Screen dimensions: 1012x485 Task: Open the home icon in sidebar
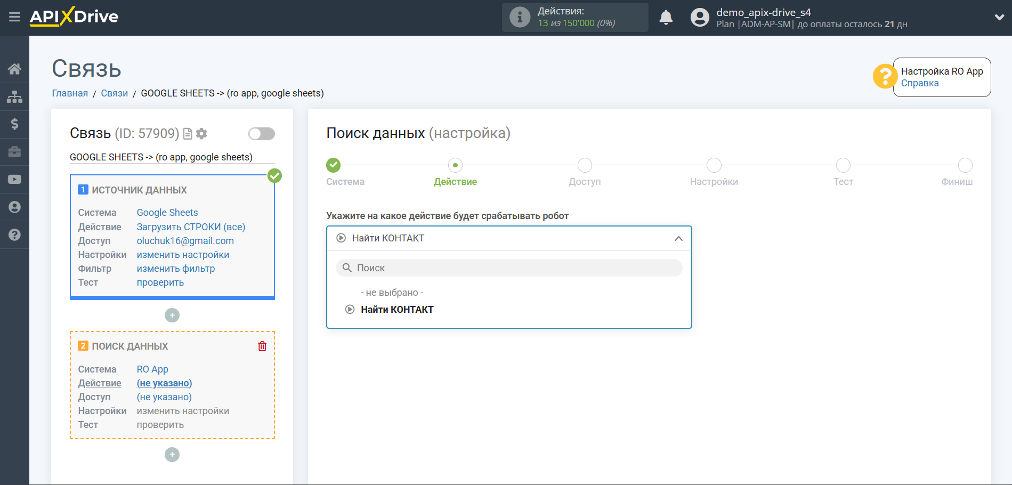click(x=14, y=69)
